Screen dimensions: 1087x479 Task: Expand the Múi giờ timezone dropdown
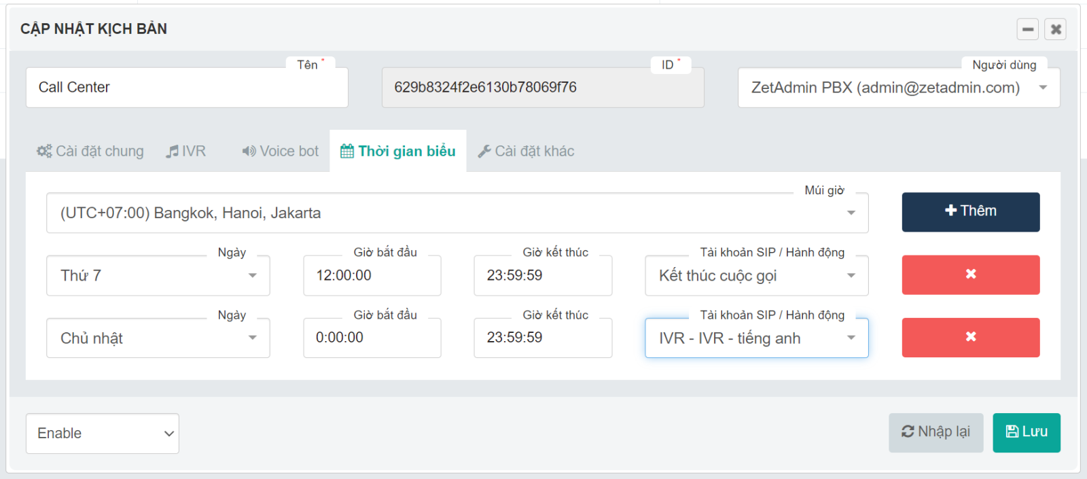457,213
